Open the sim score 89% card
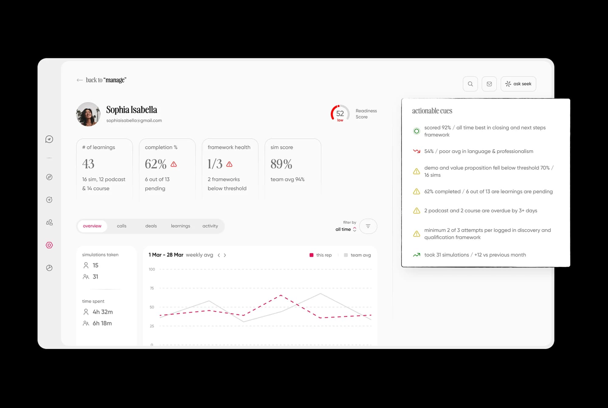Viewport: 608px width, 408px height. tap(293, 169)
